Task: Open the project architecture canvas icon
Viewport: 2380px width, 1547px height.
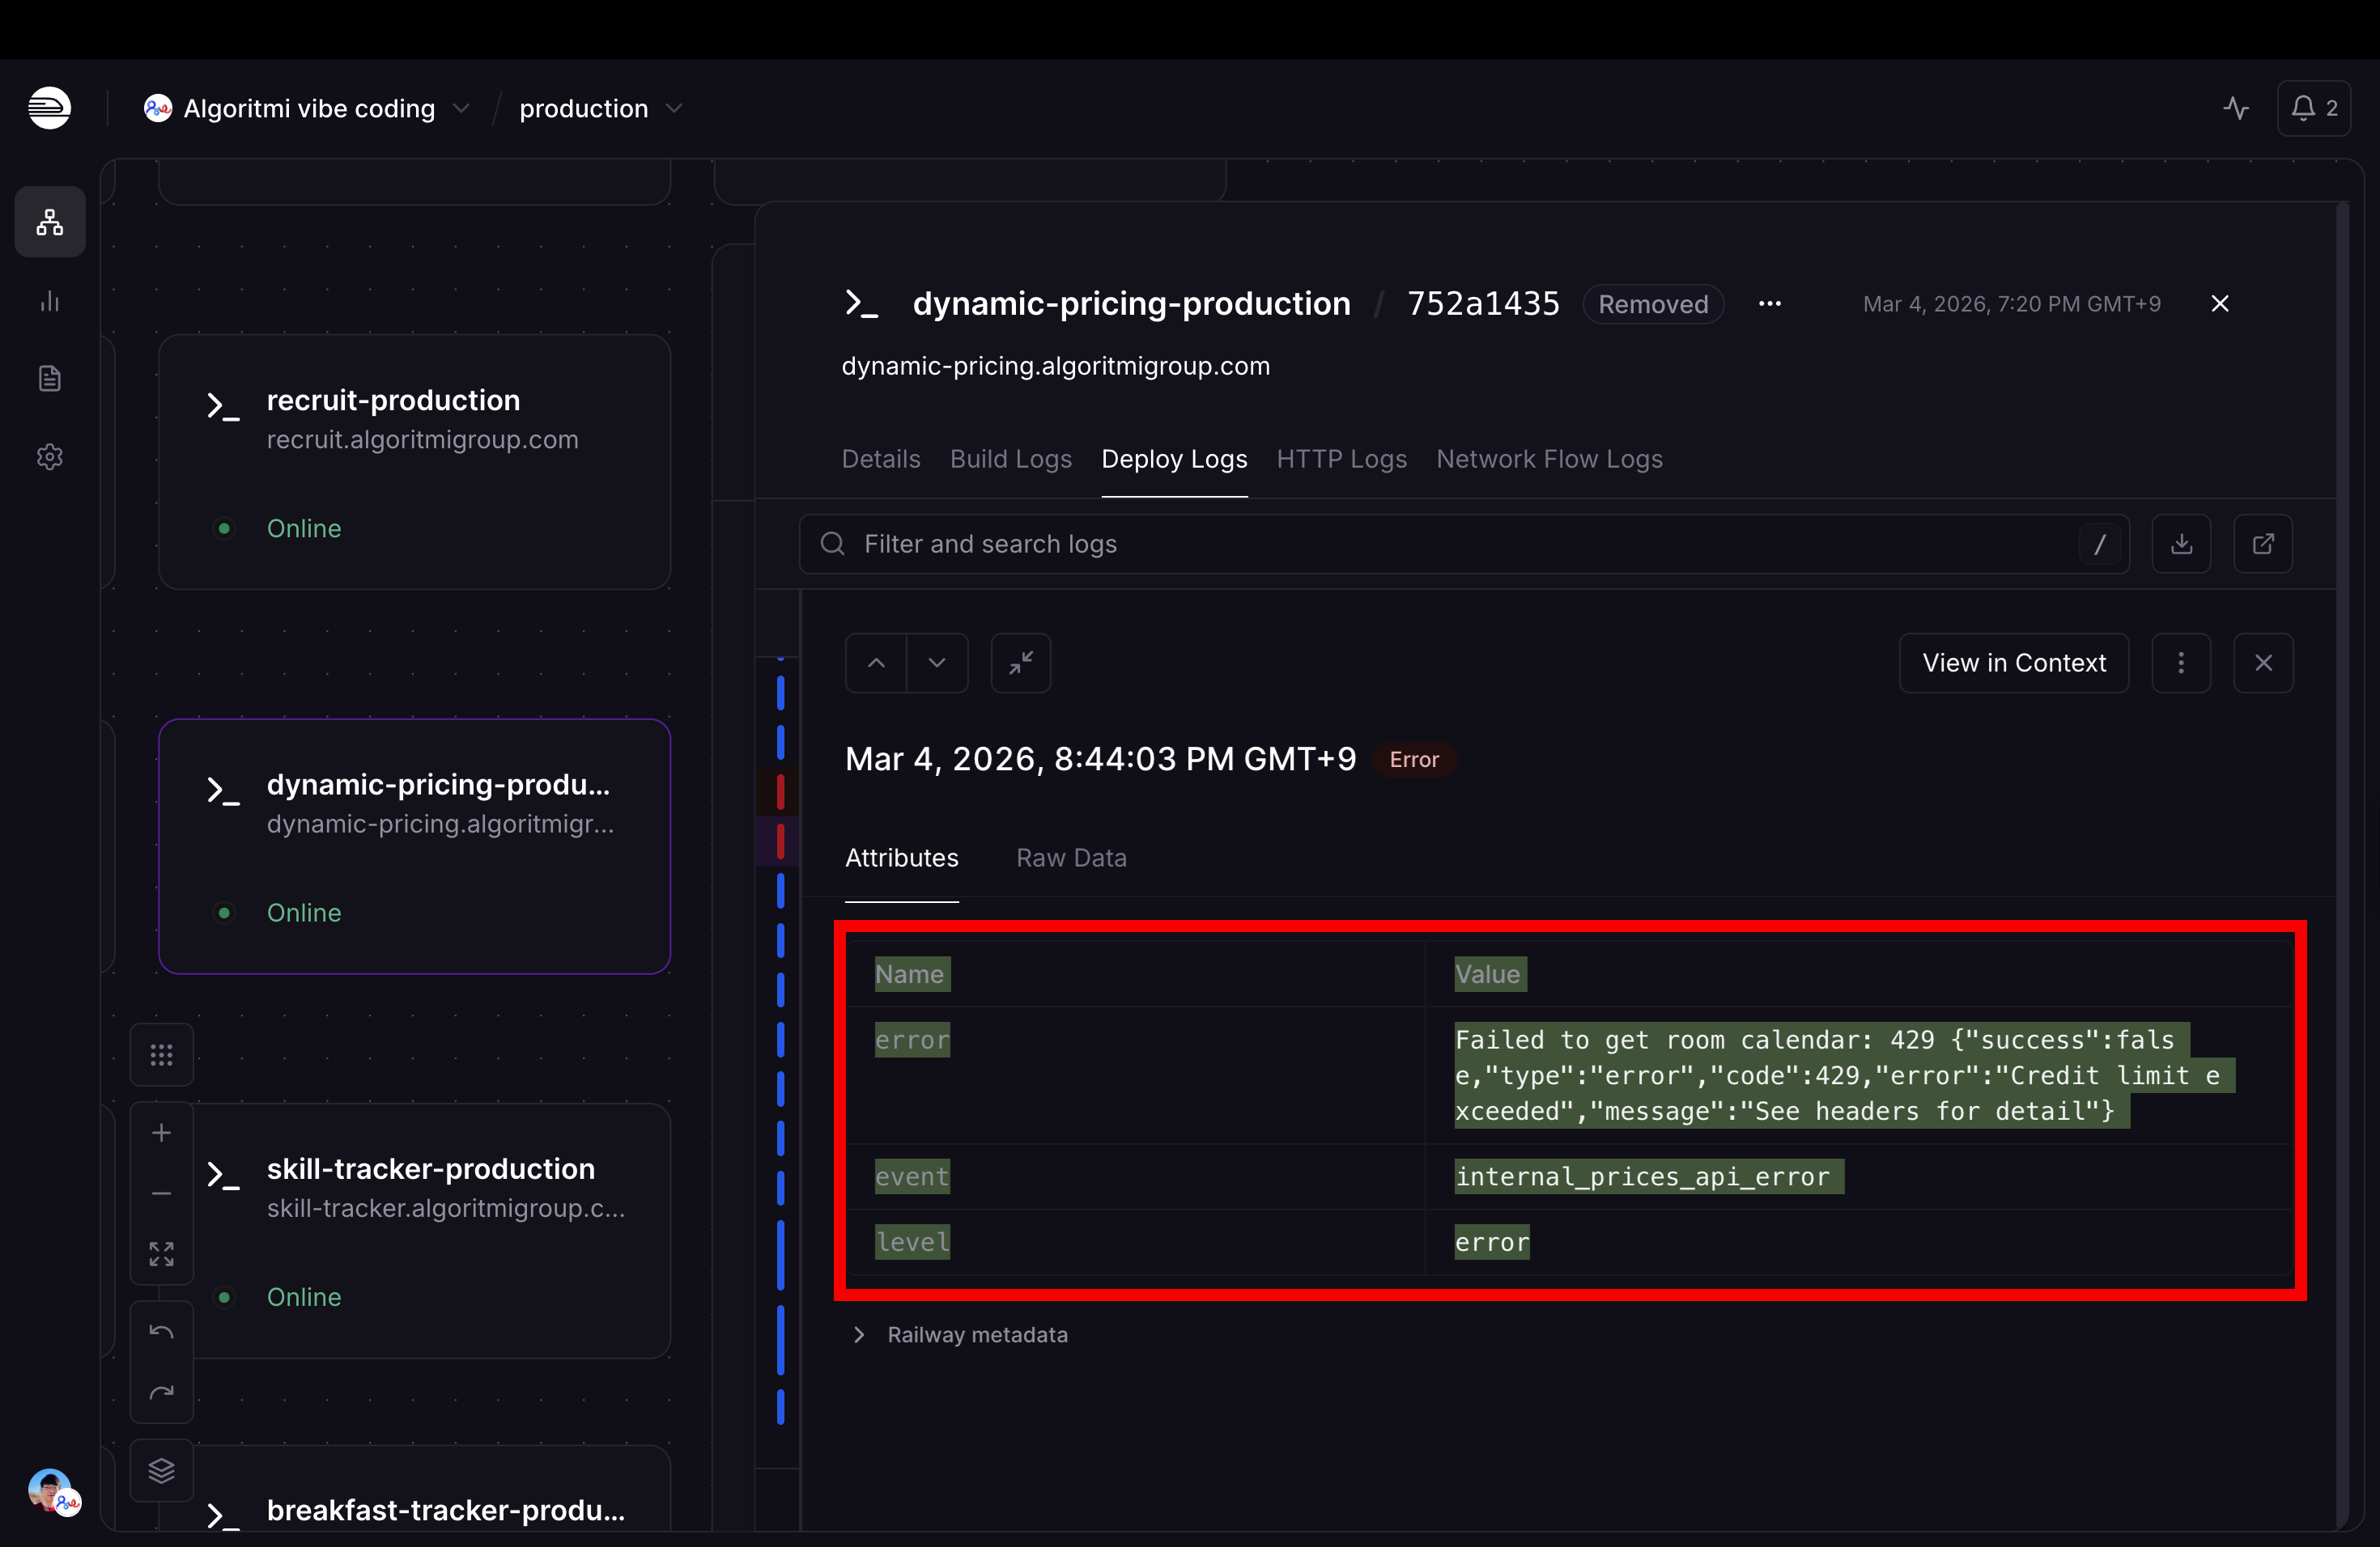Action: click(50, 222)
